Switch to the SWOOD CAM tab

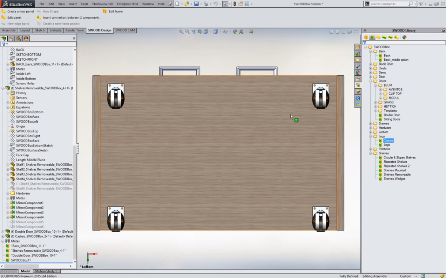coord(125,30)
